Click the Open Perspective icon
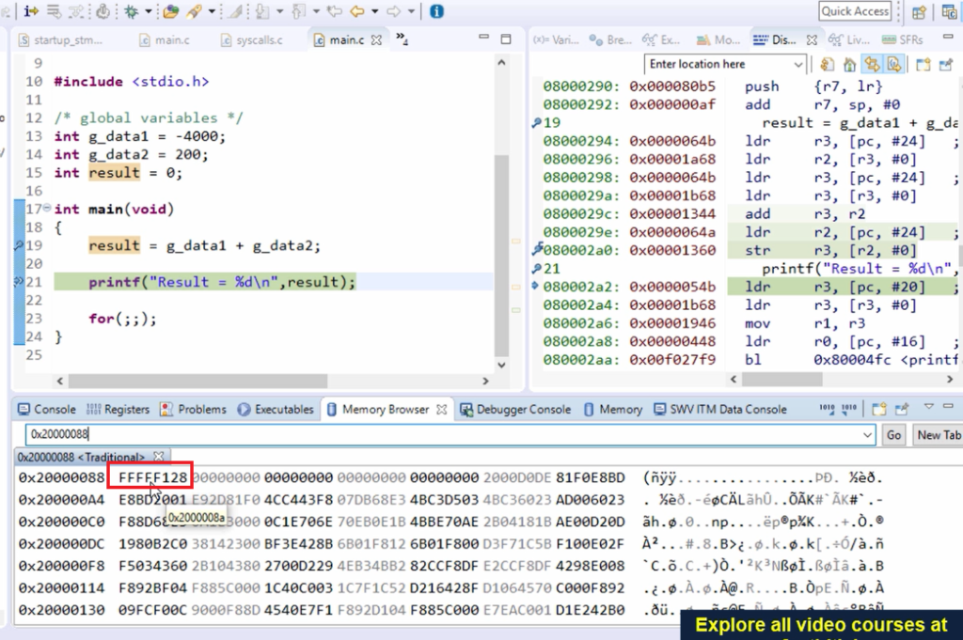 tap(920, 11)
